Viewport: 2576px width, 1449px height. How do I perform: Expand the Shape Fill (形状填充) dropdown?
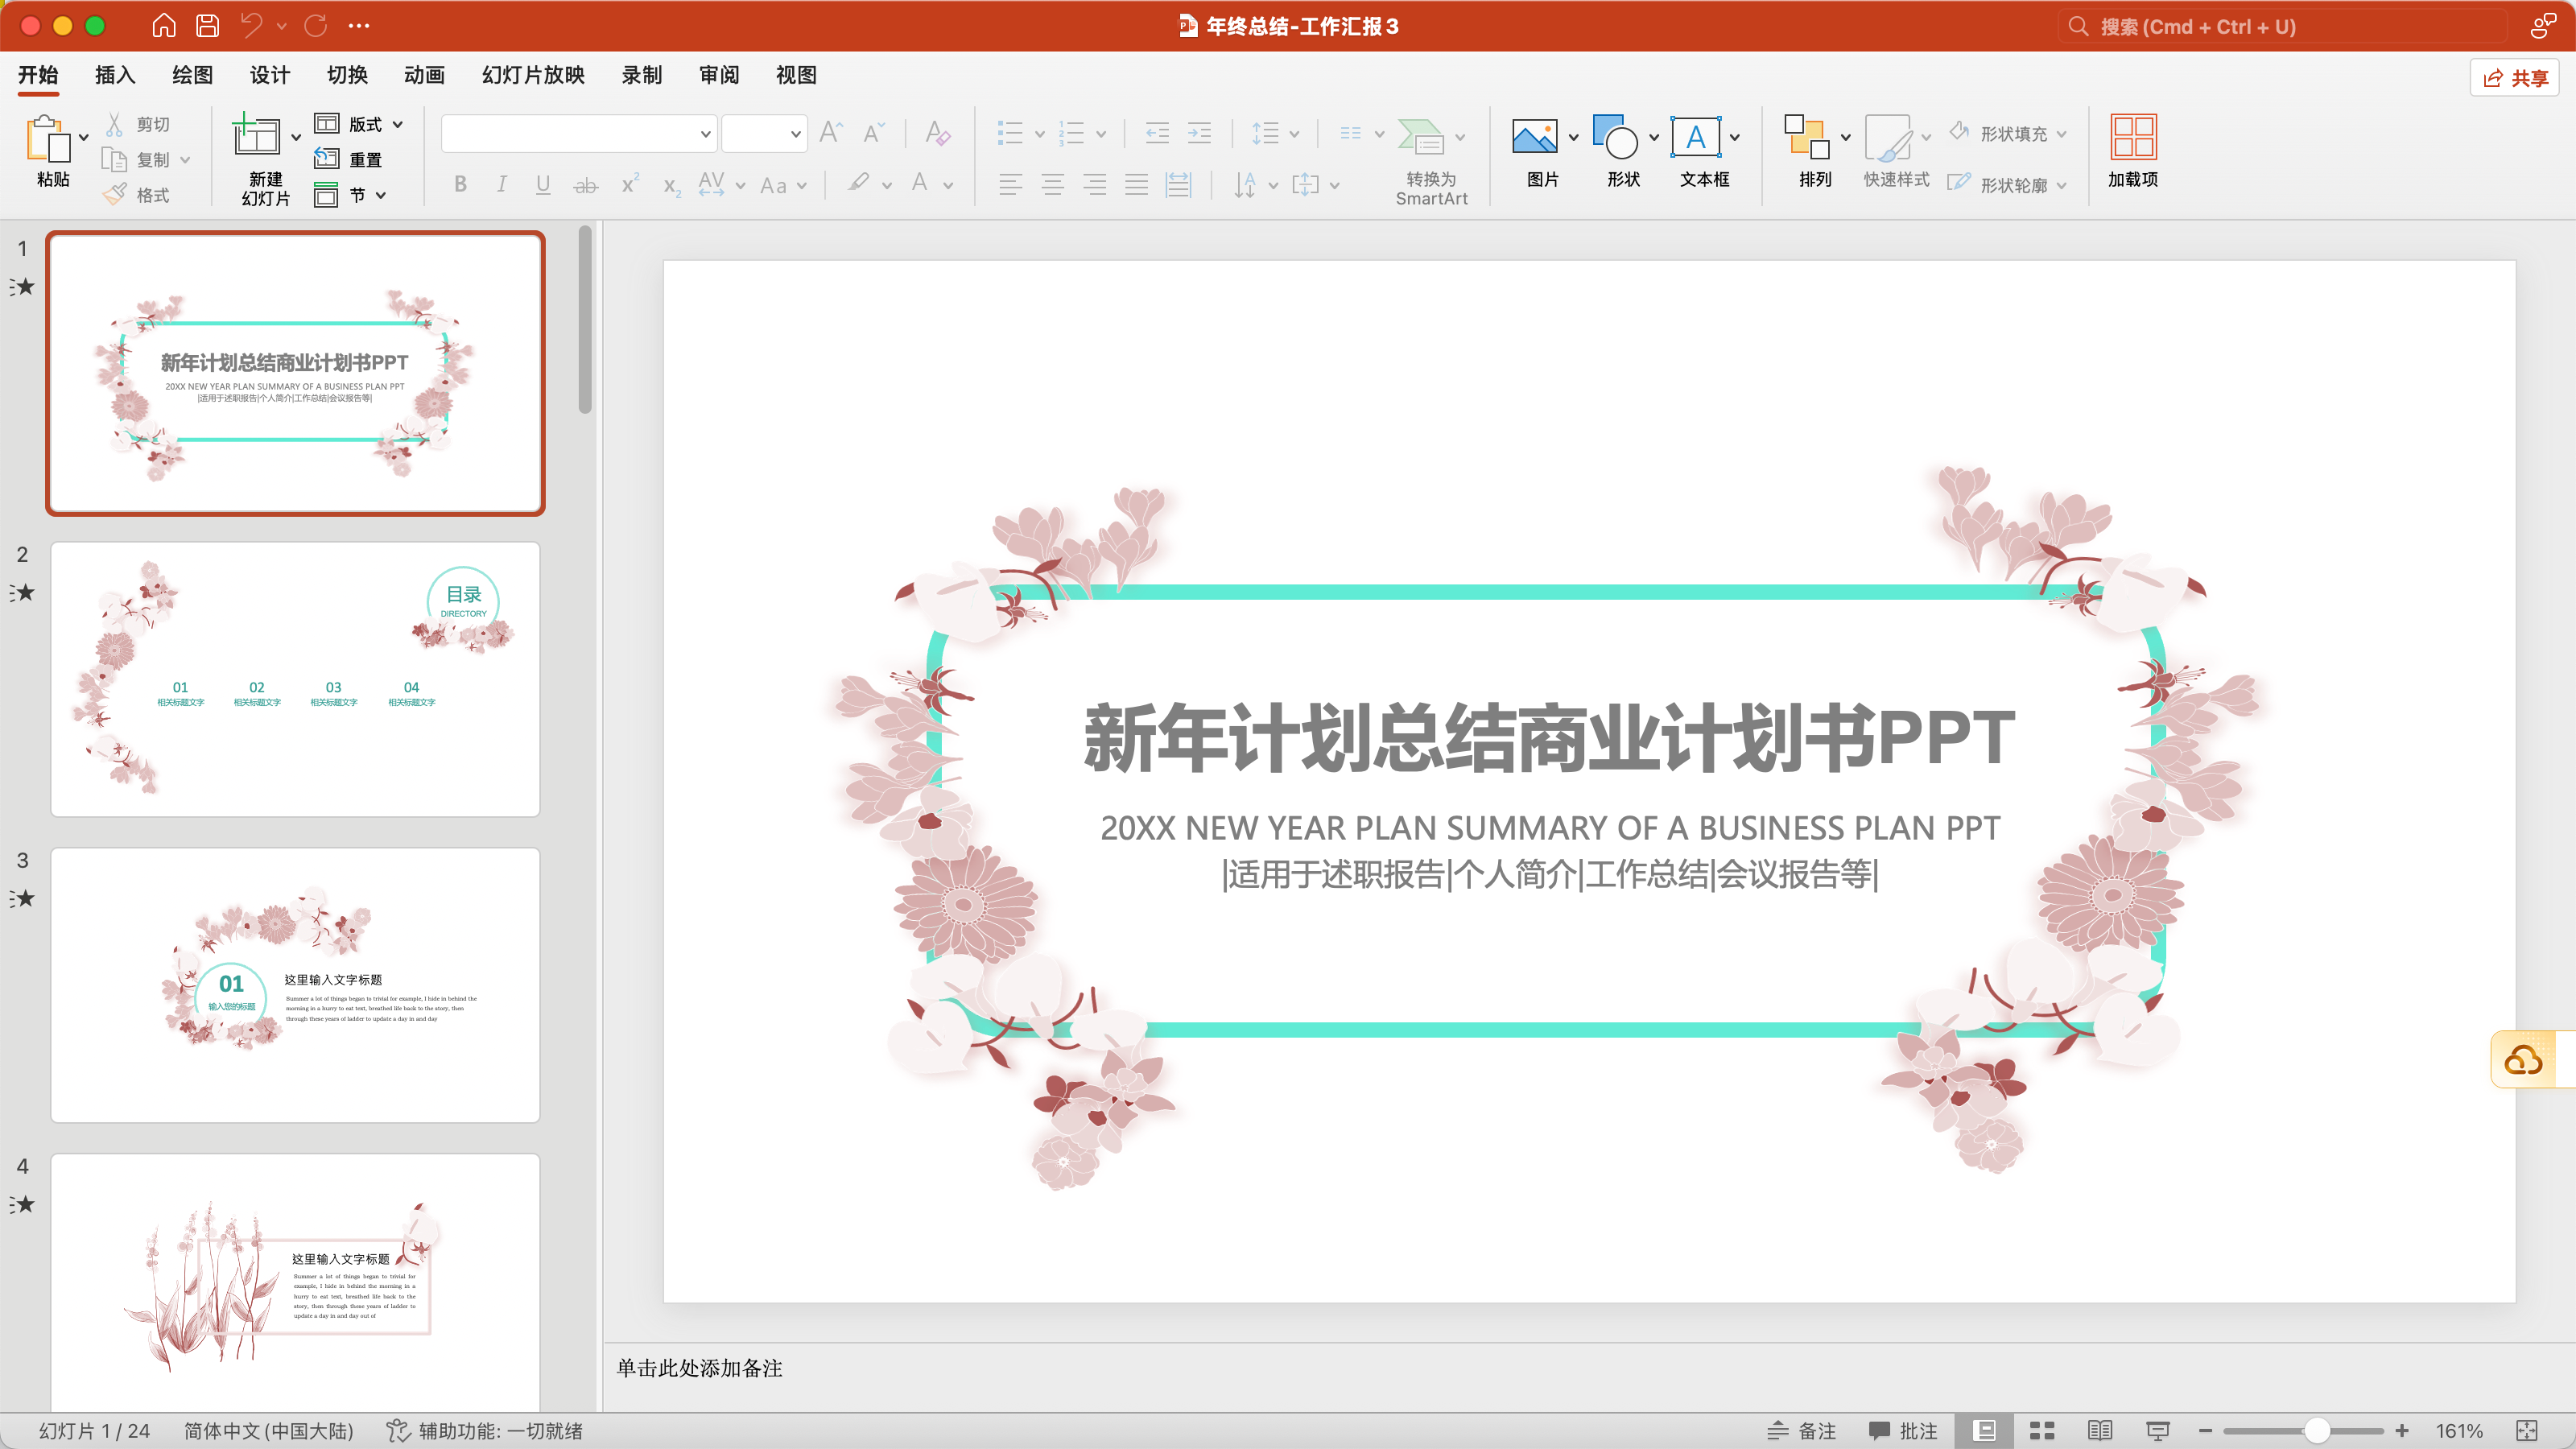[x=2061, y=134]
